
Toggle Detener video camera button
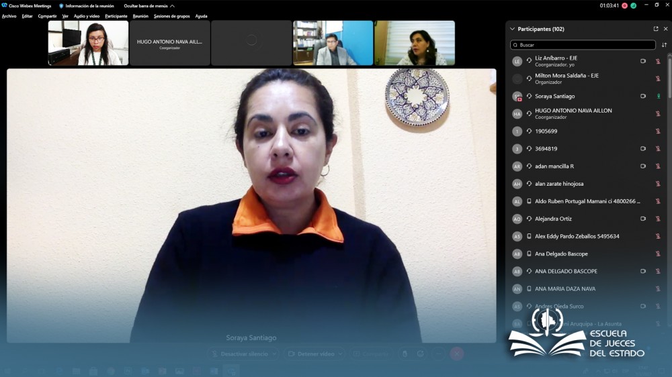[x=311, y=354]
